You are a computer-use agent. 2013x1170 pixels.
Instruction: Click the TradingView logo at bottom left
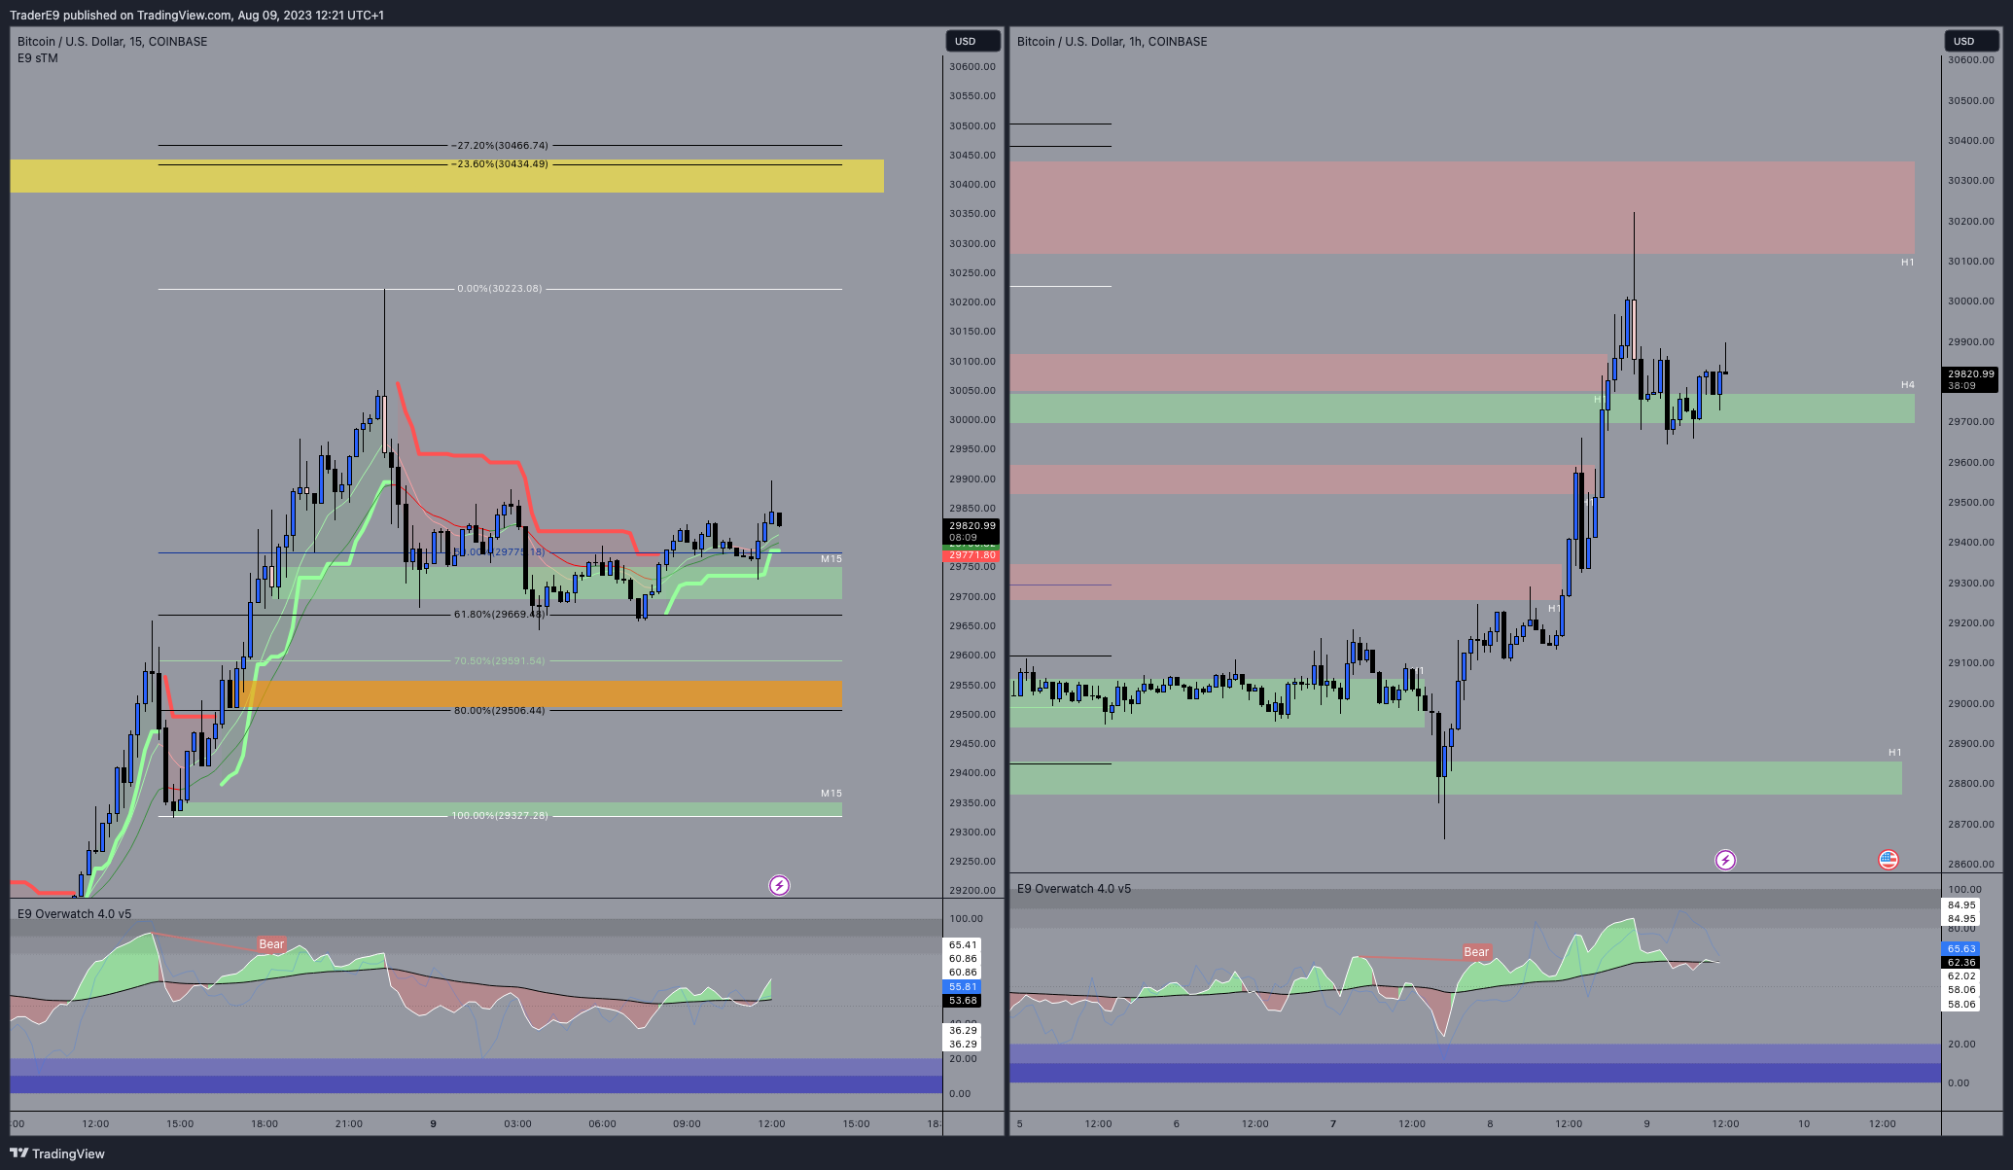point(57,1153)
